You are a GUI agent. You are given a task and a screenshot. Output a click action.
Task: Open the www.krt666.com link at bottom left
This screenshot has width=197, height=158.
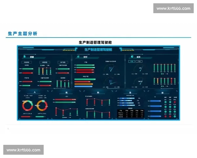[23, 150]
